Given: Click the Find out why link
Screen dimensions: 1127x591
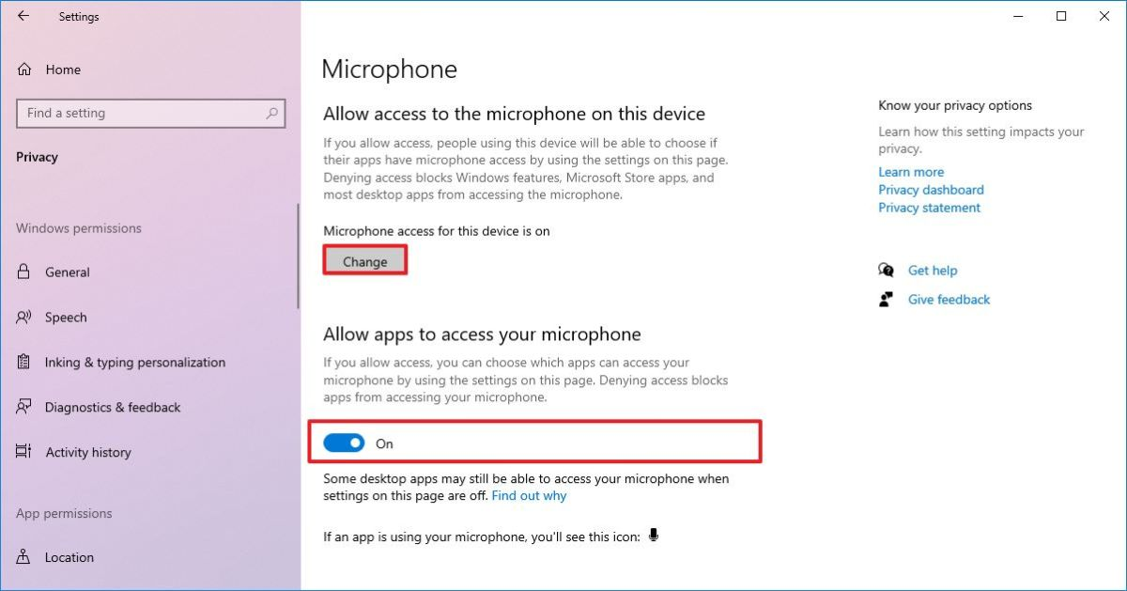Looking at the screenshot, I should (529, 495).
